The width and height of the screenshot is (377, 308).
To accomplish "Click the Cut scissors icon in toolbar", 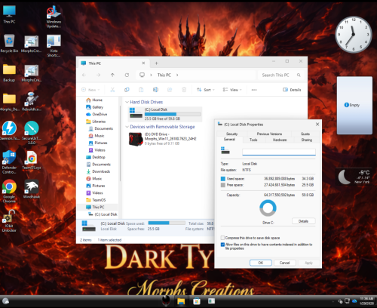I will [112, 90].
